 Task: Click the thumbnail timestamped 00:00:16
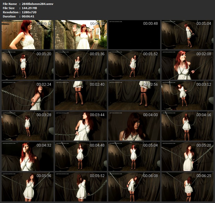[x=28, y=35]
